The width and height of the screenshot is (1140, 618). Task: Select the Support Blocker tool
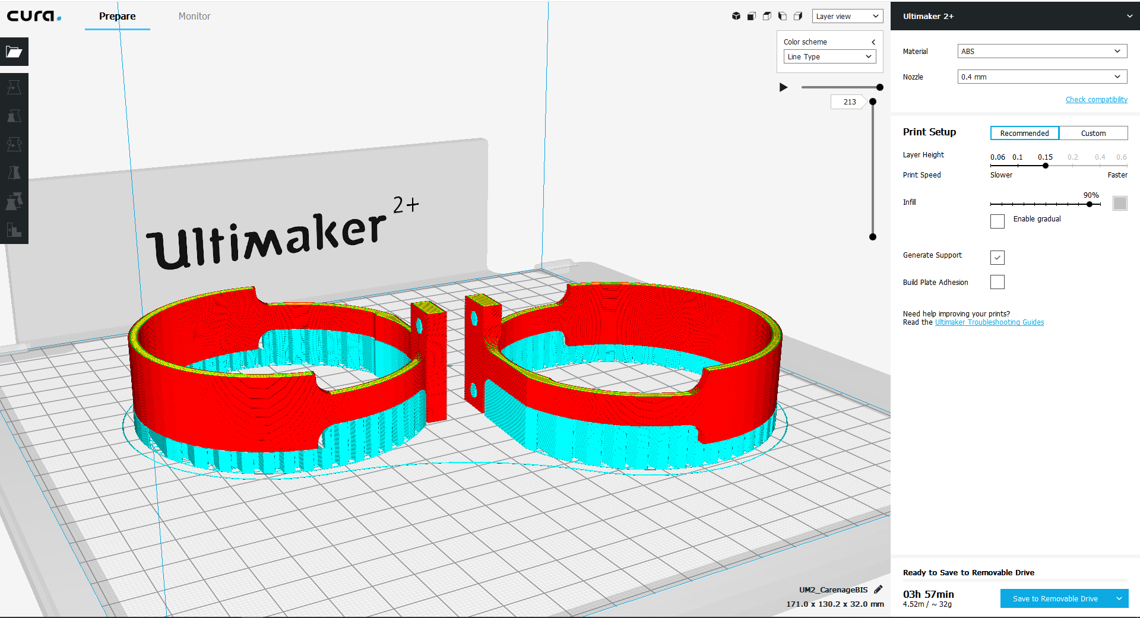(14, 230)
